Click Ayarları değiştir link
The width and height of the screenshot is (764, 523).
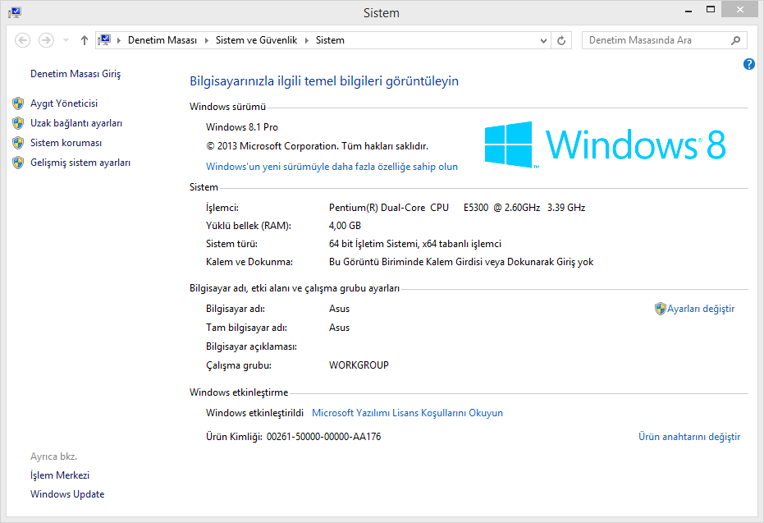pos(701,309)
